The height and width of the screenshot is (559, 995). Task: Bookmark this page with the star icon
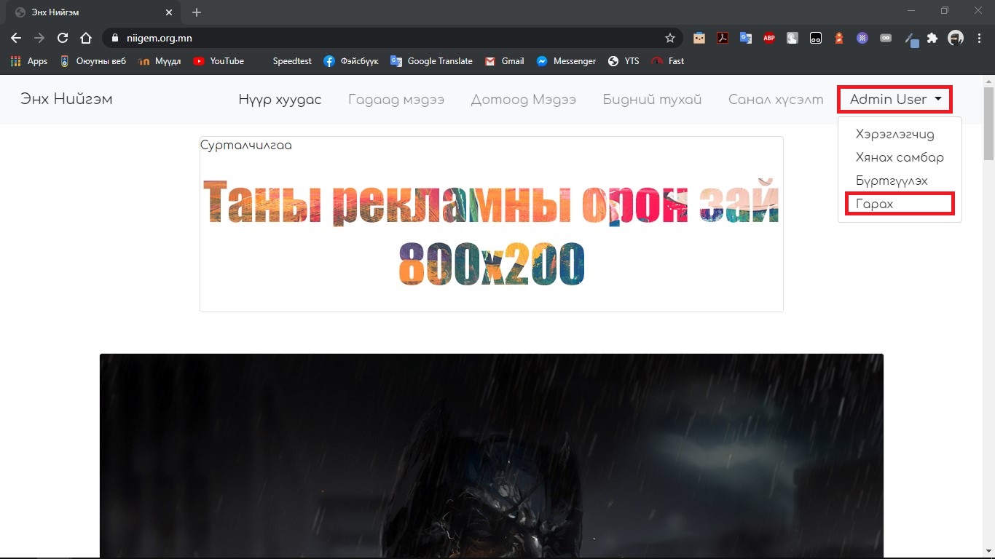tap(669, 38)
